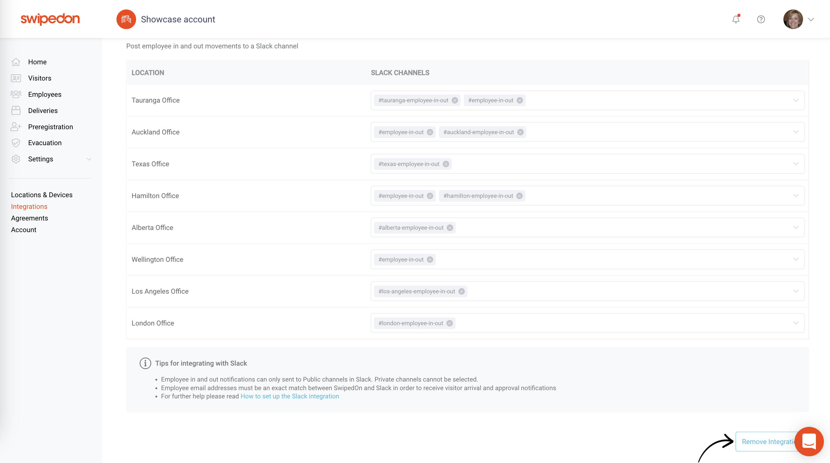Expand Alberta Office channel dropdown

pyautogui.click(x=796, y=228)
